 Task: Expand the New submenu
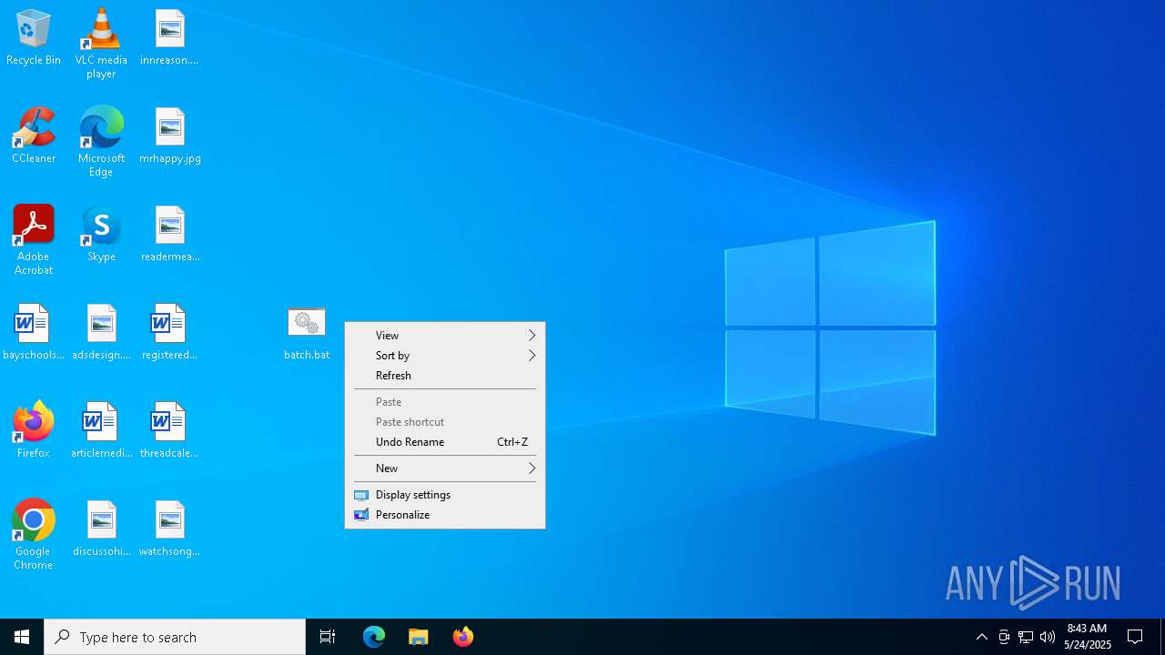445,469
